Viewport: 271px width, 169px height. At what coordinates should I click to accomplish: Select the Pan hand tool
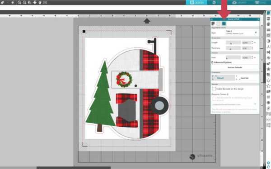[x=40, y=2]
